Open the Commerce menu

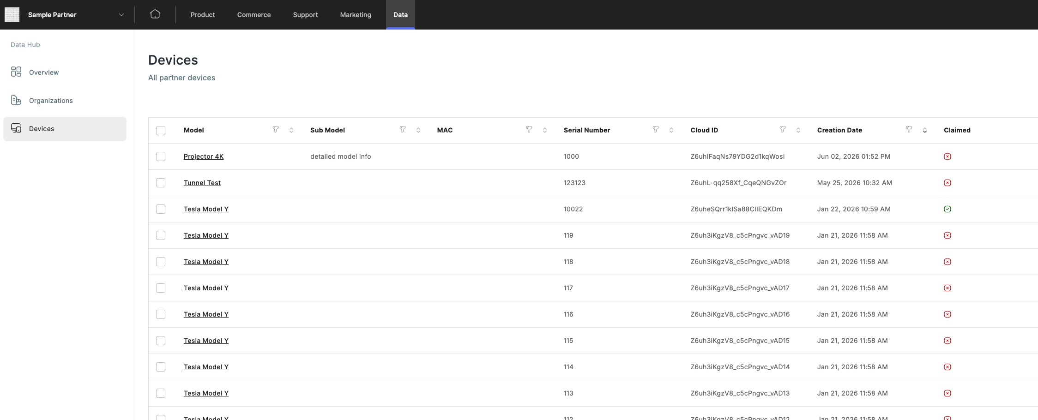(254, 15)
